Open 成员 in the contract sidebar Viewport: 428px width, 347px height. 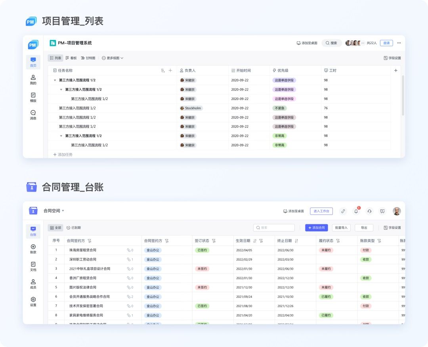point(33,284)
